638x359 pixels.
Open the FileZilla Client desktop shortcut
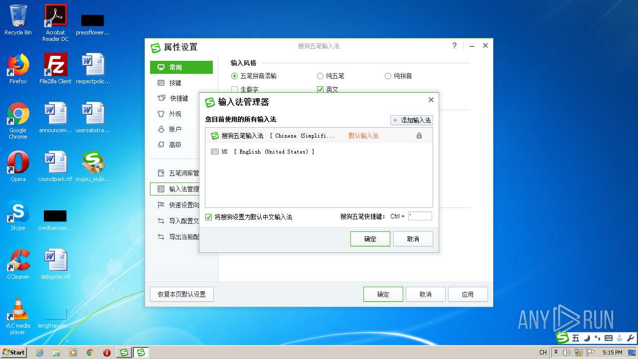point(55,69)
